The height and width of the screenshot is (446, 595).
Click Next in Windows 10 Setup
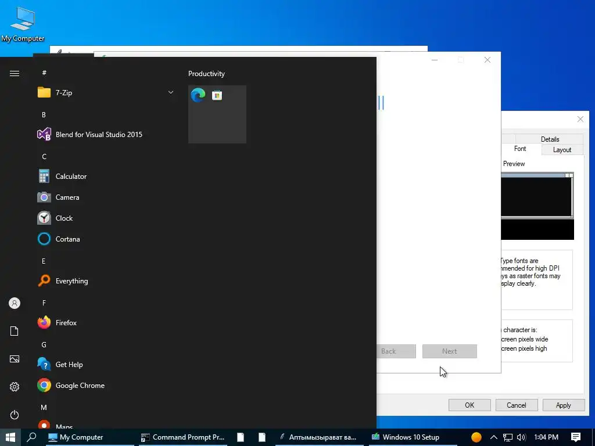pos(450,351)
